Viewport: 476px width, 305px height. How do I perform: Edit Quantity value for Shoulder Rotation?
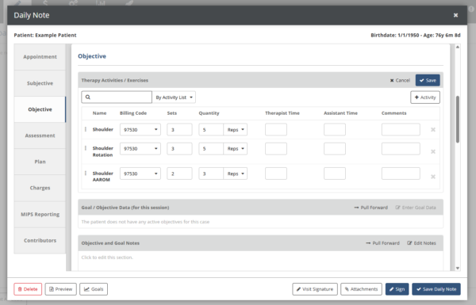tap(211, 149)
